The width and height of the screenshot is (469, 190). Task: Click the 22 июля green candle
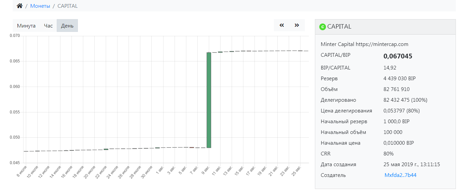point(106,149)
